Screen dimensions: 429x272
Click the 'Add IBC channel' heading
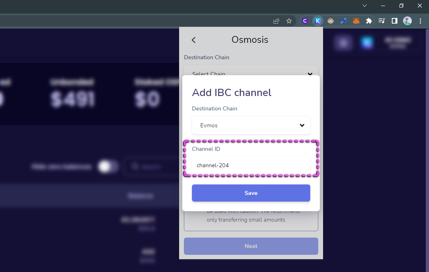pyautogui.click(x=232, y=92)
